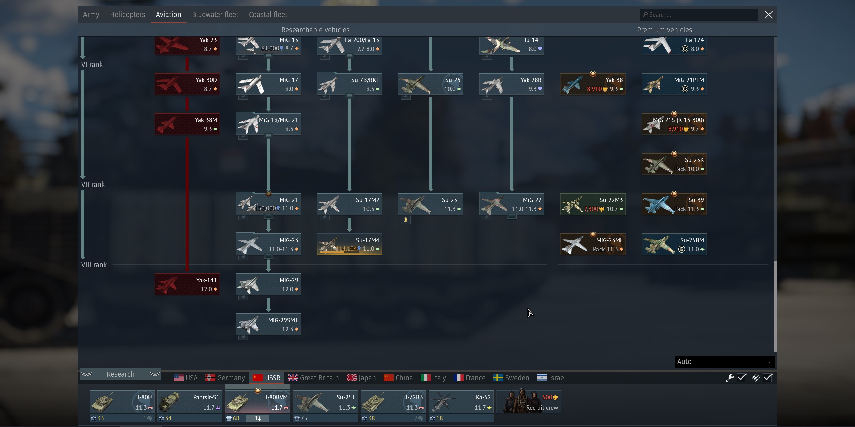Click the swap arrows under T-80BVM
Viewport: 855px width, 427px height.
click(258, 418)
